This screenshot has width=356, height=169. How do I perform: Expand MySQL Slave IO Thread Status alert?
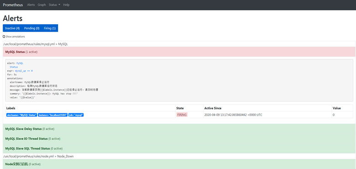point(179,138)
